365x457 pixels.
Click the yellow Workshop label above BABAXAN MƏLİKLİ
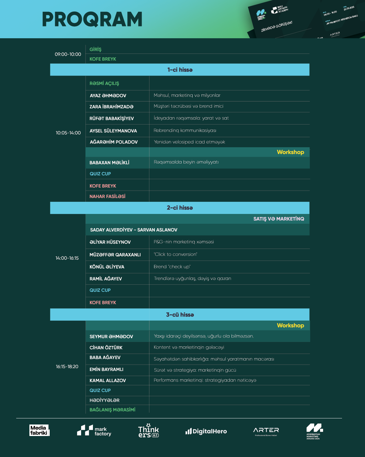click(290, 152)
